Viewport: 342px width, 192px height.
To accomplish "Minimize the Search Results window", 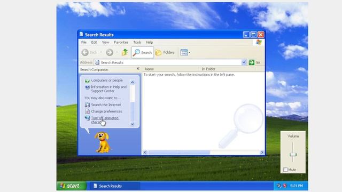I will click(246, 35).
